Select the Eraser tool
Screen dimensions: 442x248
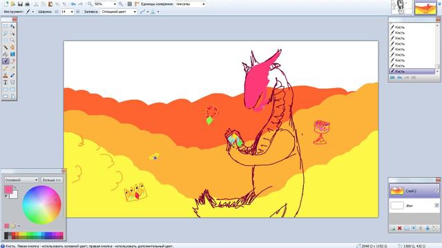tap(12, 61)
